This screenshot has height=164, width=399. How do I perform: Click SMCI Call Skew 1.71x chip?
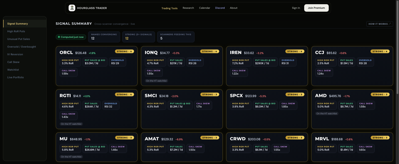203,105
